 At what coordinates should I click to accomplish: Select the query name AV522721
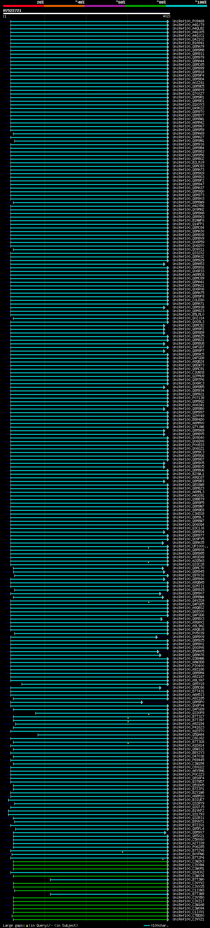click(12, 11)
